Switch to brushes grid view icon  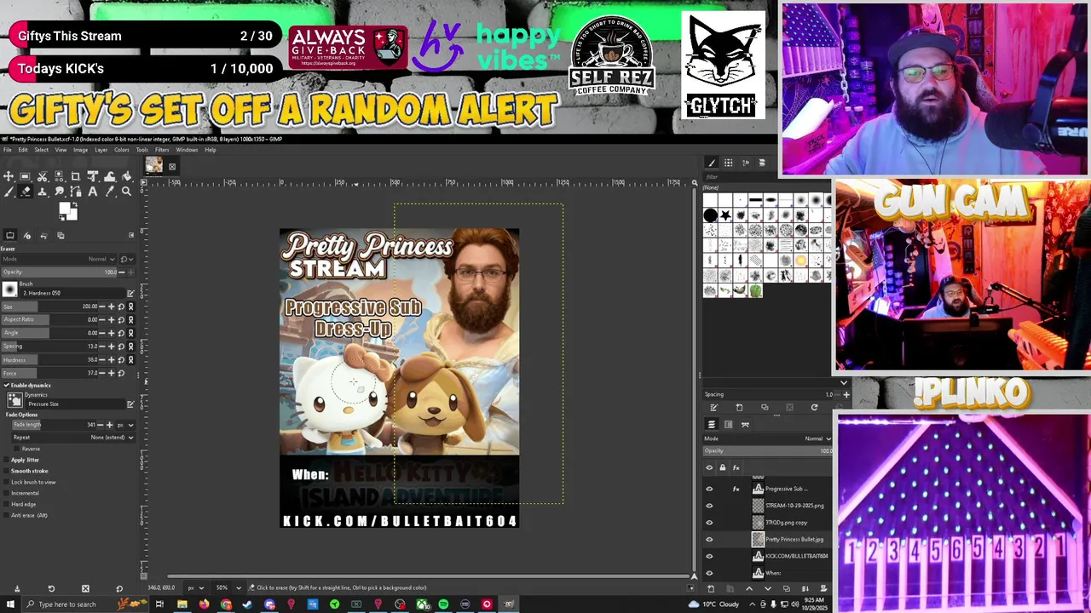(728, 163)
